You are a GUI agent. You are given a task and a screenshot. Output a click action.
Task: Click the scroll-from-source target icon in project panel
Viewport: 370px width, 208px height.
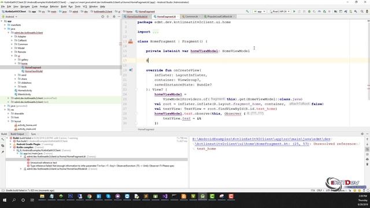[x=102, y=17]
